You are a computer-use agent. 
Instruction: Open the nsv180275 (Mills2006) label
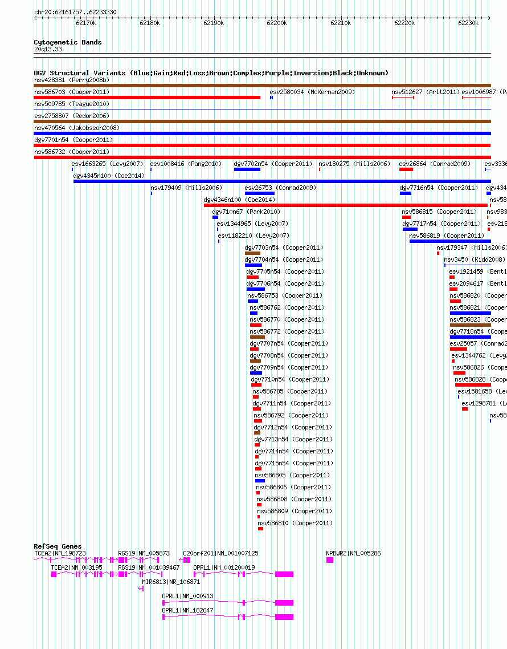click(354, 164)
